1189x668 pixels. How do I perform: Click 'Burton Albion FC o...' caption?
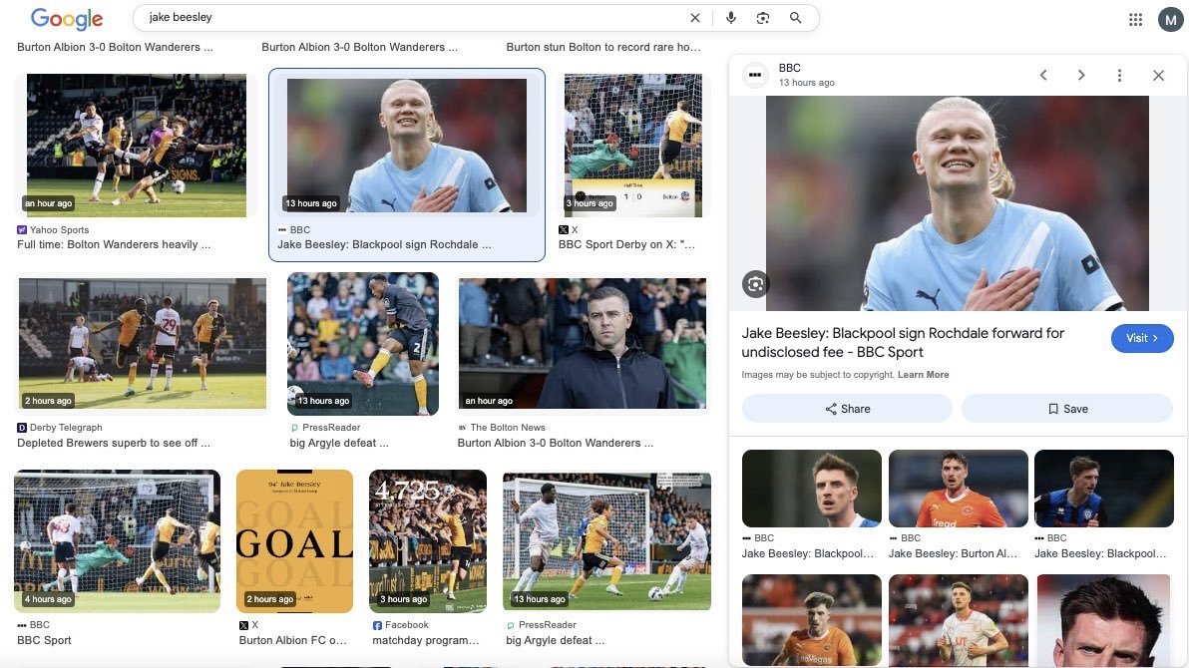[292, 640]
